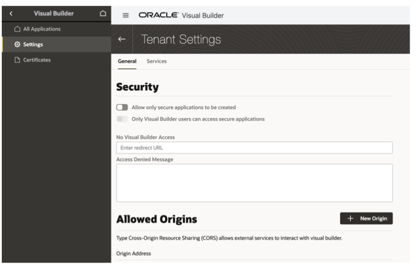Screen dimensions: 417x266
Task: Click the No Visual Builder Access label
Action: click(145, 138)
